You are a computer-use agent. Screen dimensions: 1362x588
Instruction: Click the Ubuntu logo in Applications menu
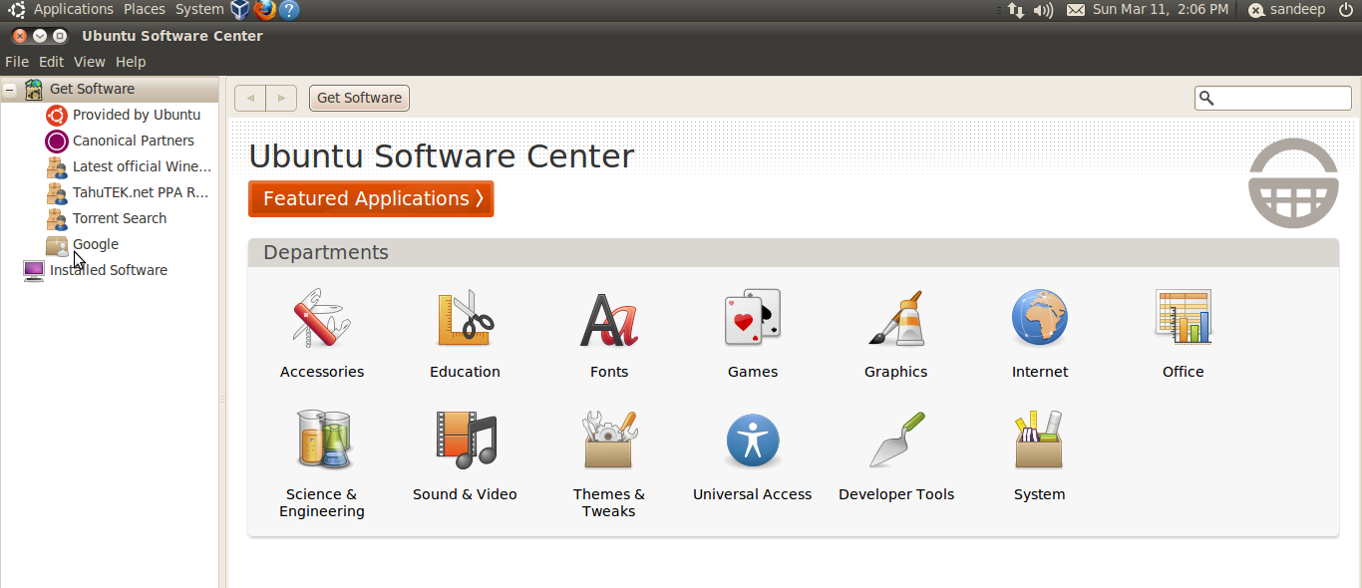pyautogui.click(x=17, y=10)
